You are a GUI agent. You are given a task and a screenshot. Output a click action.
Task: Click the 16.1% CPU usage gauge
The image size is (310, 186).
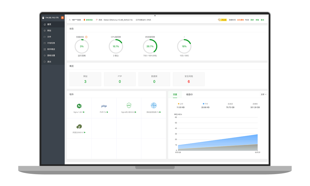[x=116, y=47]
